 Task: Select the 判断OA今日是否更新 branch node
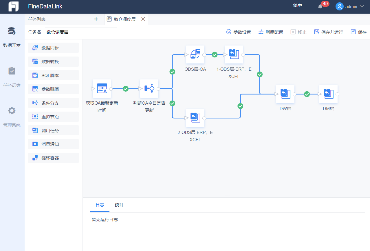click(149, 88)
